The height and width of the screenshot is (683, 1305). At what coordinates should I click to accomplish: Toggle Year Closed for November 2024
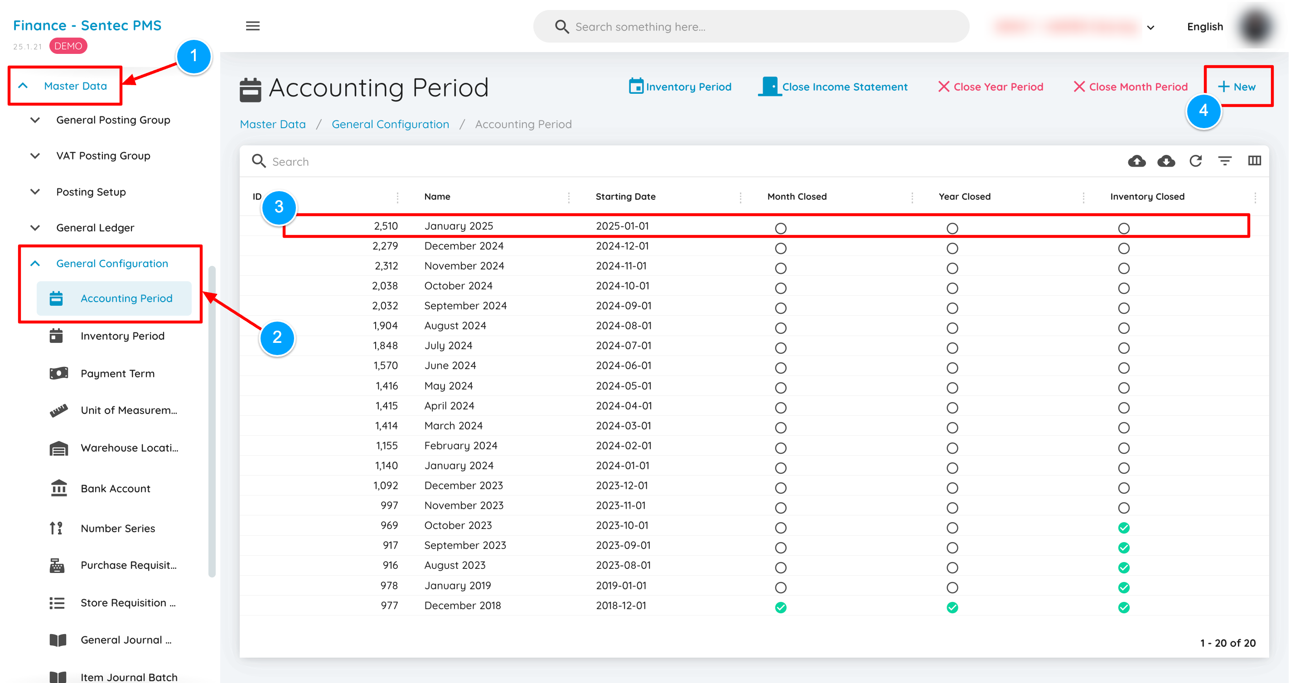click(x=952, y=268)
